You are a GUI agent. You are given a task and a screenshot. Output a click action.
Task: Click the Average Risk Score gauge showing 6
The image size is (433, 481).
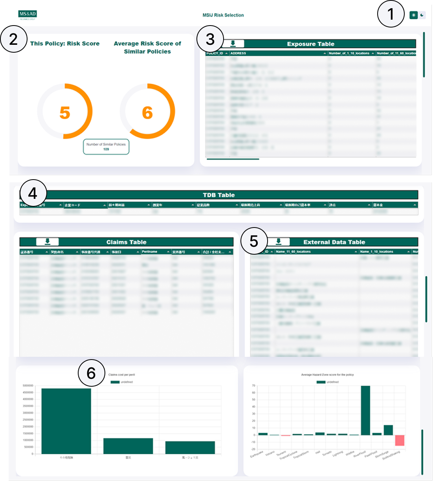(x=147, y=112)
